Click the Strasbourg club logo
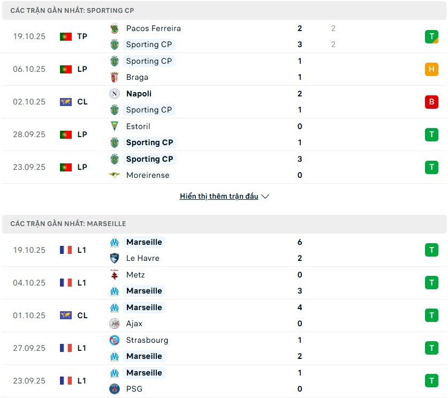The image size is (448, 398). click(113, 340)
